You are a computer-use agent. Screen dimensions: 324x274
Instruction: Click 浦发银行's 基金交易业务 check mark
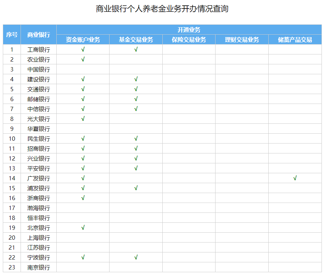pos(136,188)
